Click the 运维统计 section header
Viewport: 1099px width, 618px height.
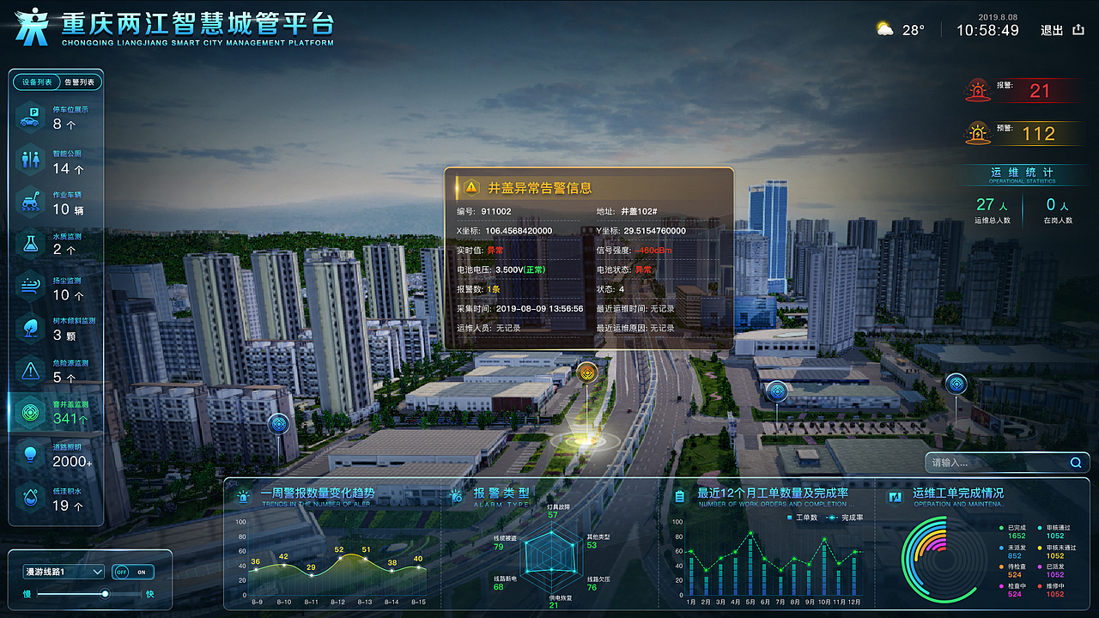pos(1023,174)
